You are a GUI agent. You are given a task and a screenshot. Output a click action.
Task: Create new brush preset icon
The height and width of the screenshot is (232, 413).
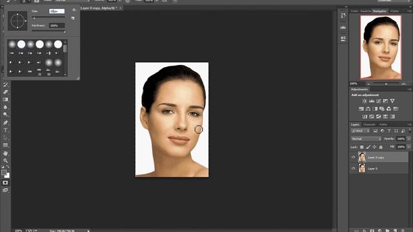(x=73, y=18)
